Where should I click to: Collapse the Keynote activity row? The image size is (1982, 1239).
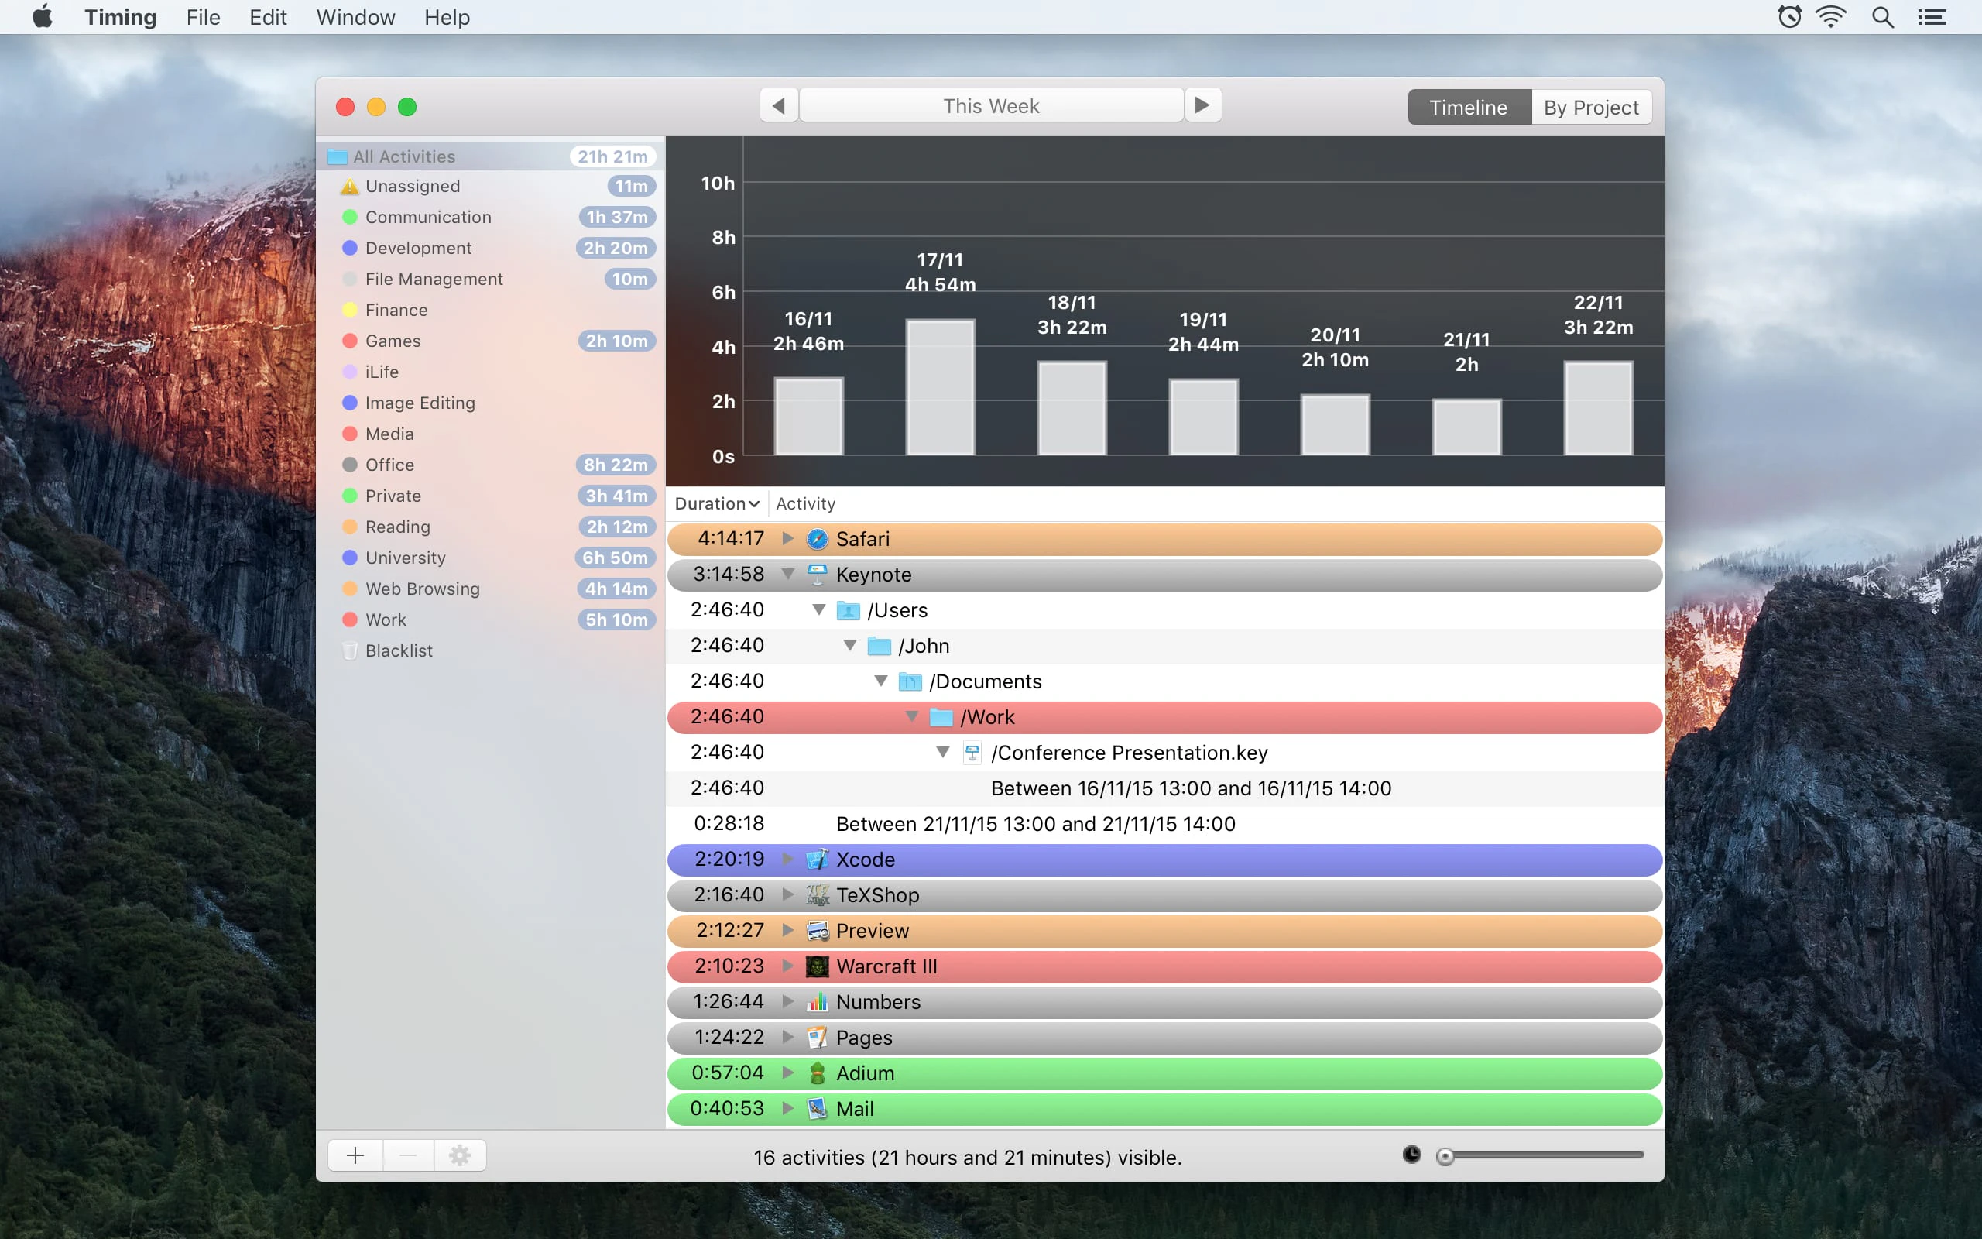pos(788,574)
